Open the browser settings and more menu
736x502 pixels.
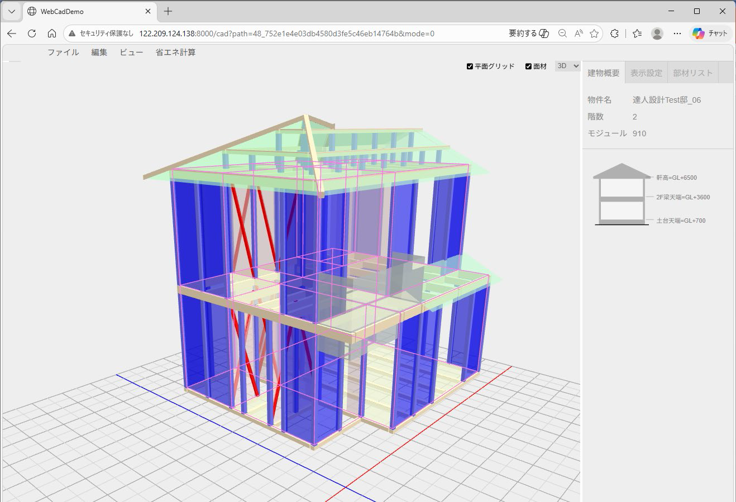677,34
